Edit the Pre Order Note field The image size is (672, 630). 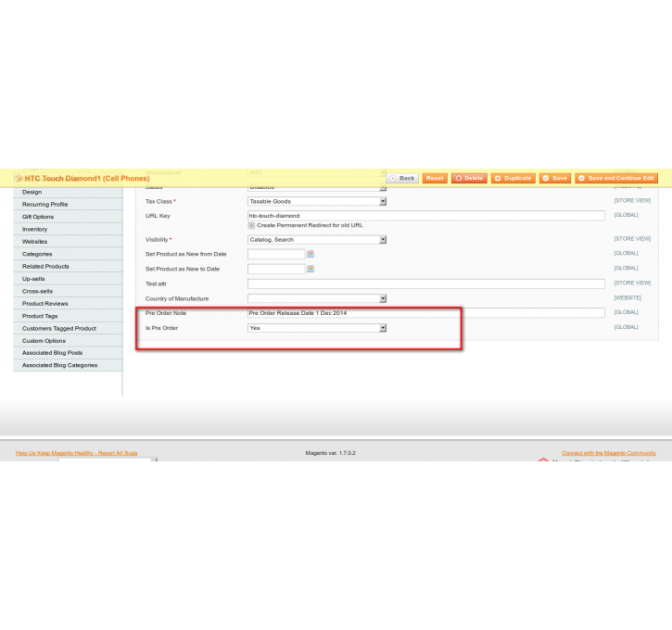pyautogui.click(x=426, y=313)
